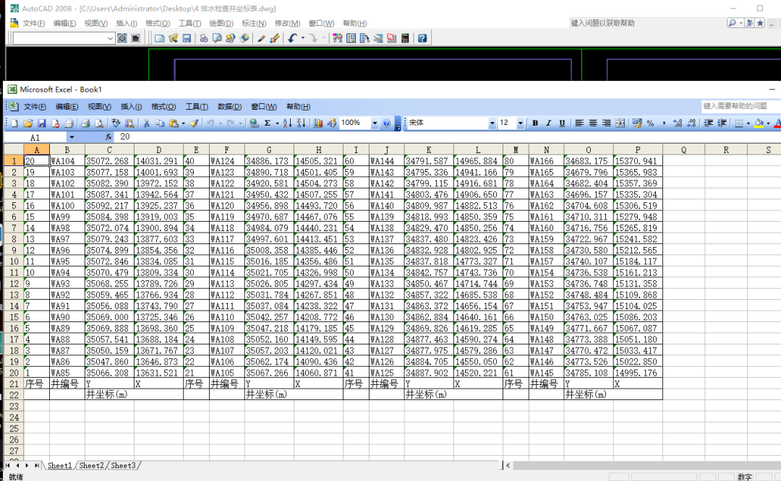
Task: Save the workbook with Excel's Save icon
Action: [x=42, y=123]
